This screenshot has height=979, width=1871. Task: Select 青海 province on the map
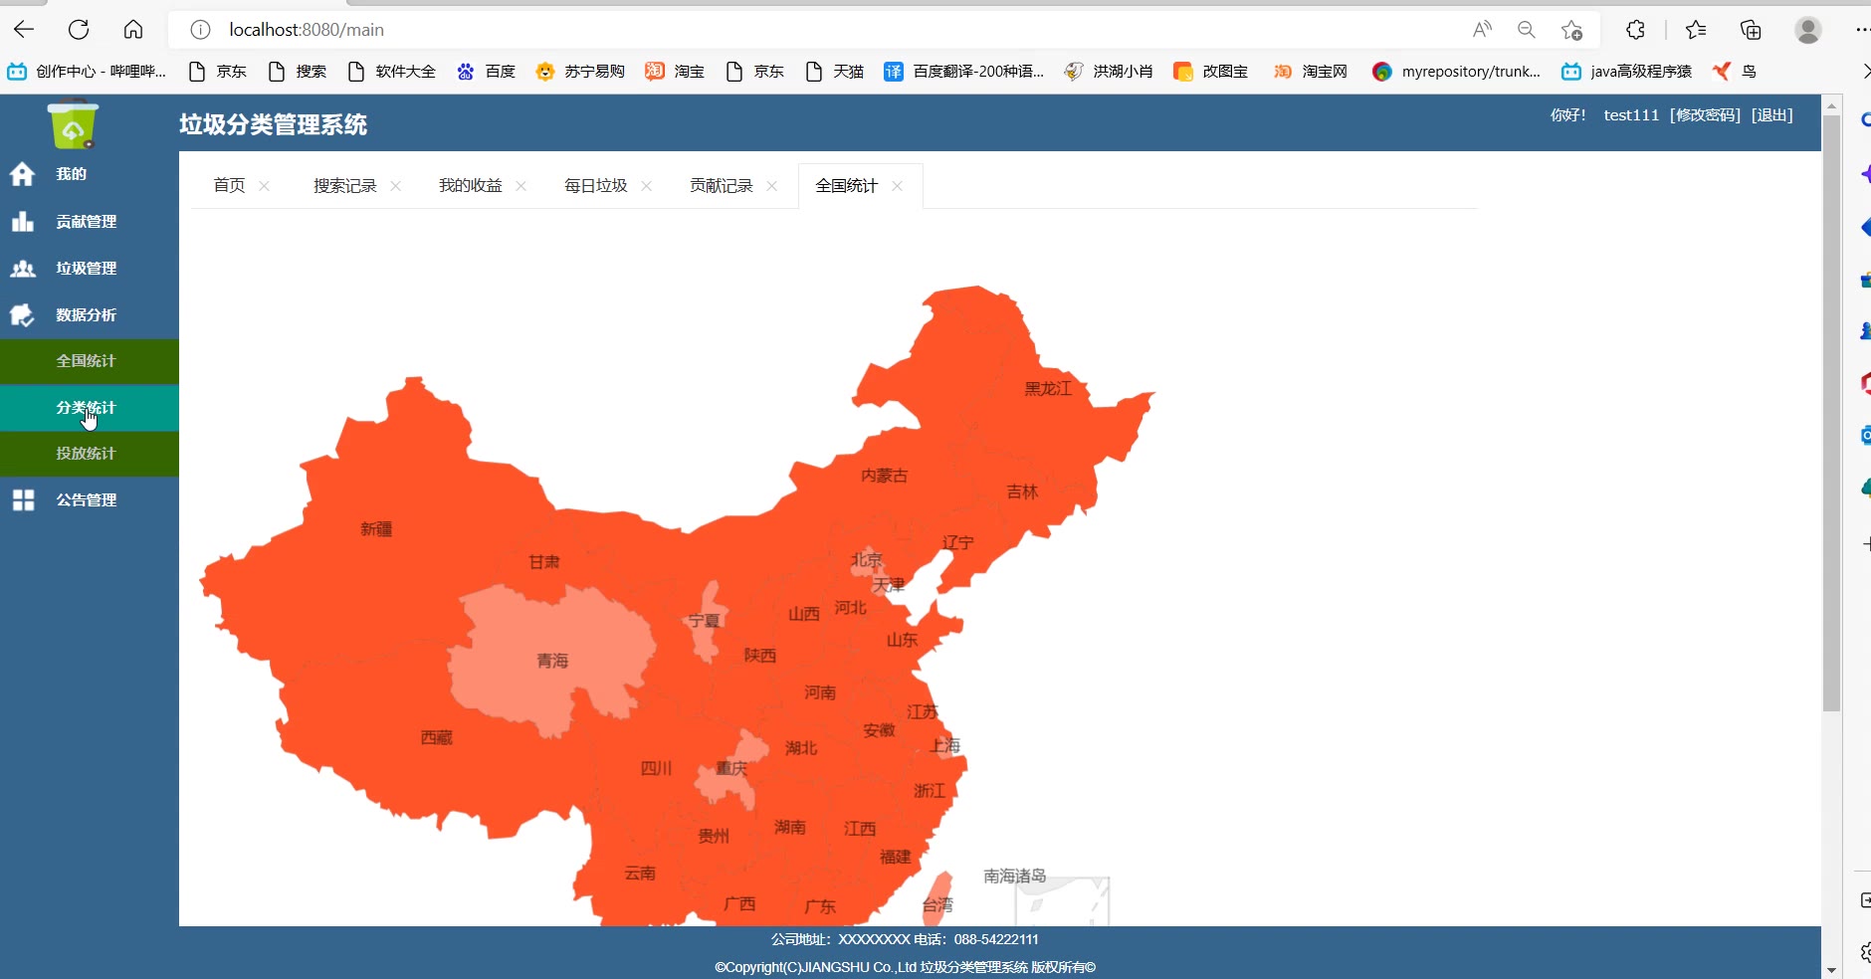552,661
